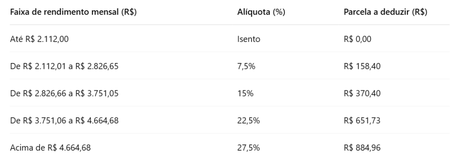Screen dimensions: 460x168
Task: Click the 27,5% rate cell
Action: pos(249,147)
